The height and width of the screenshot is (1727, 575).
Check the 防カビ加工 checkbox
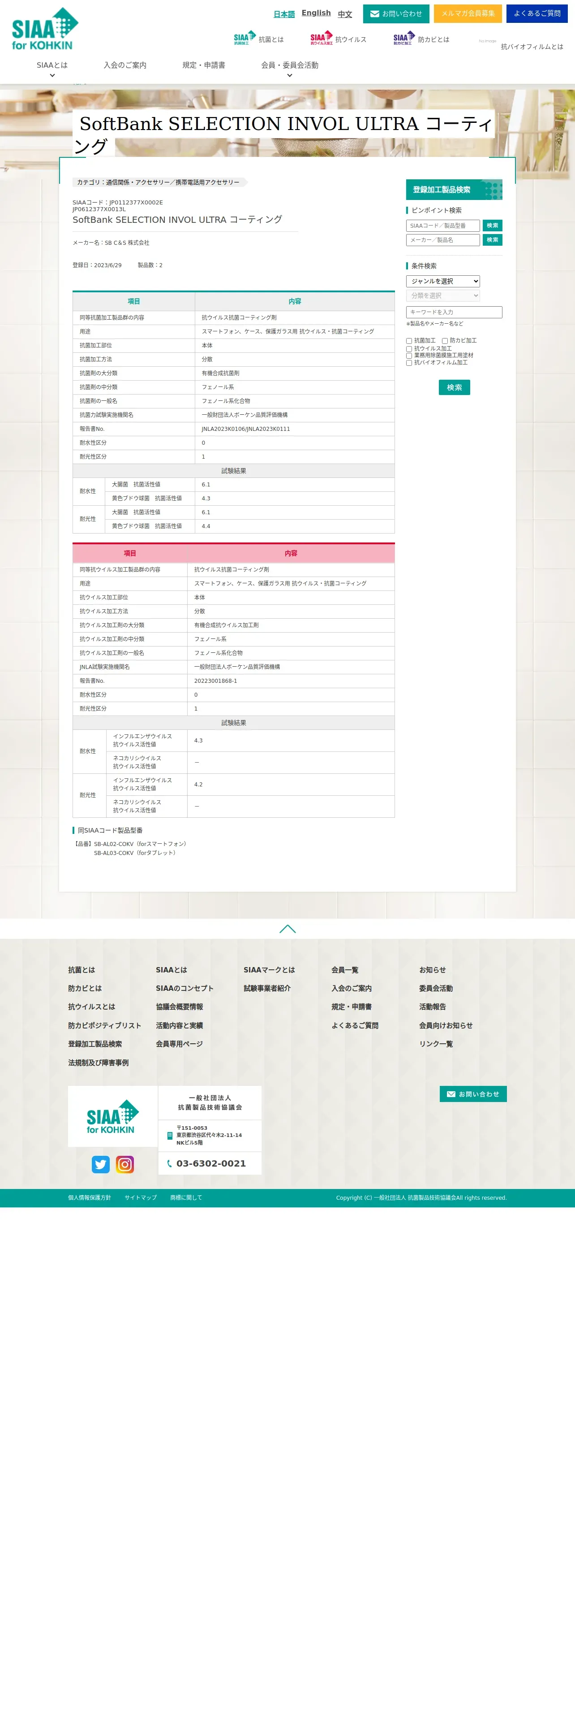445,341
